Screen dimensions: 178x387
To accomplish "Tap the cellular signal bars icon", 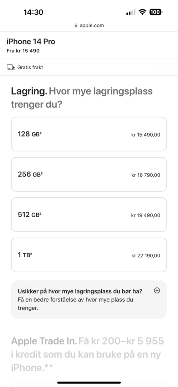I will tap(131, 12).
